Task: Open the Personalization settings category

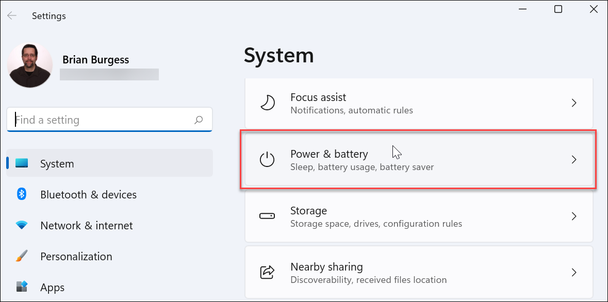Action: 76,256
